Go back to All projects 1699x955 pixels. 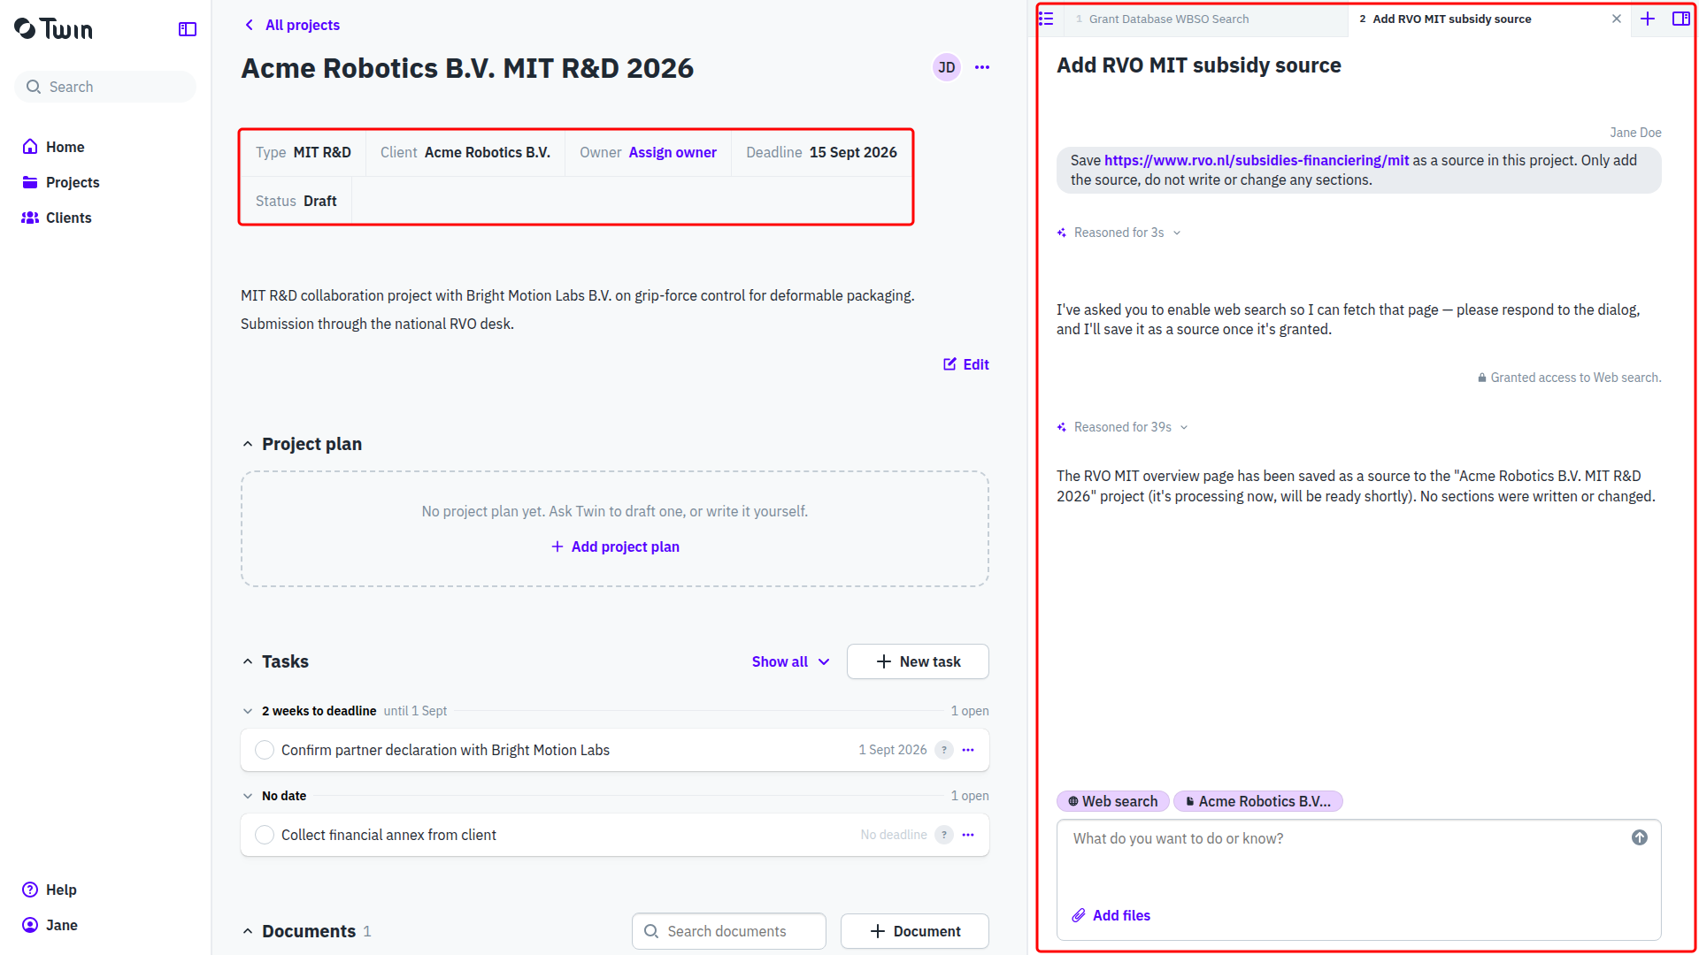pos(292,25)
